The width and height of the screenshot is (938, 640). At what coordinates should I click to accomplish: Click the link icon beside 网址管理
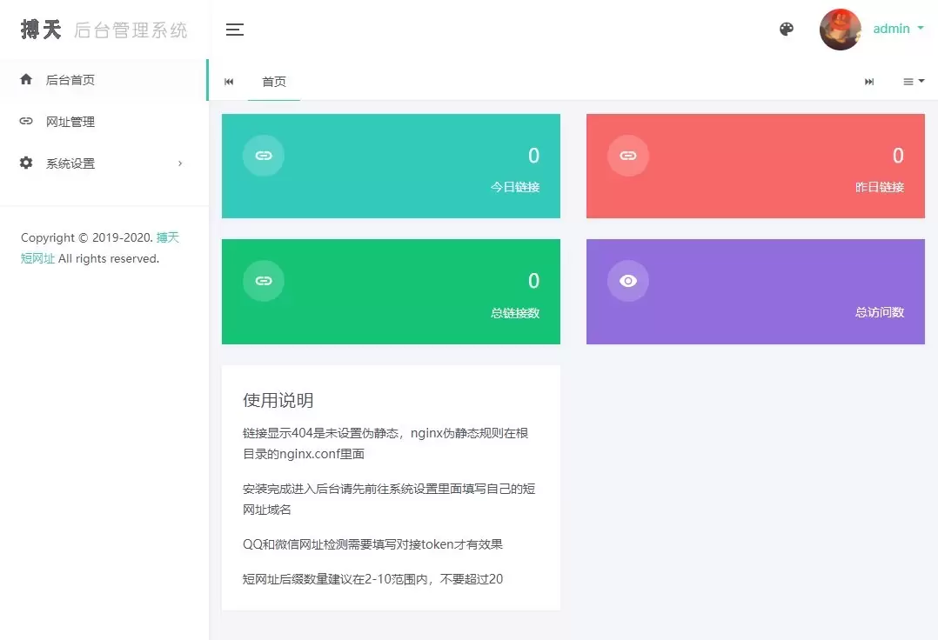pos(26,122)
